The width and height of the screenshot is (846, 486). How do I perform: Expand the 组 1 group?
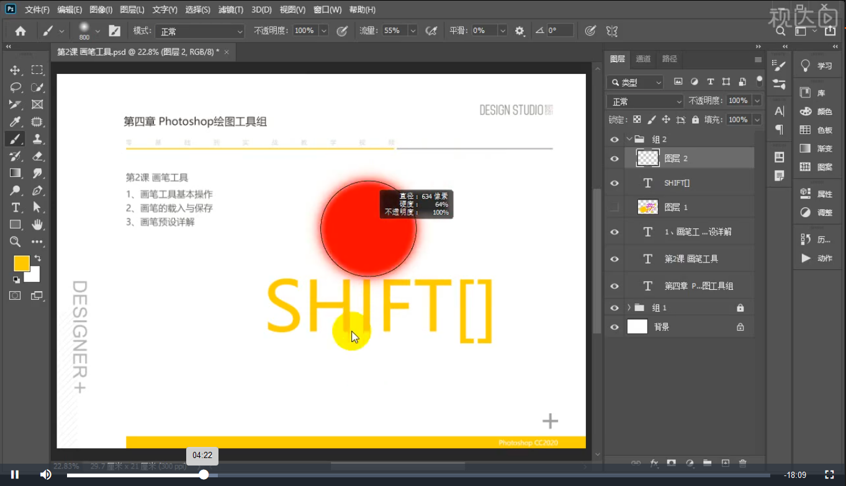[629, 308]
